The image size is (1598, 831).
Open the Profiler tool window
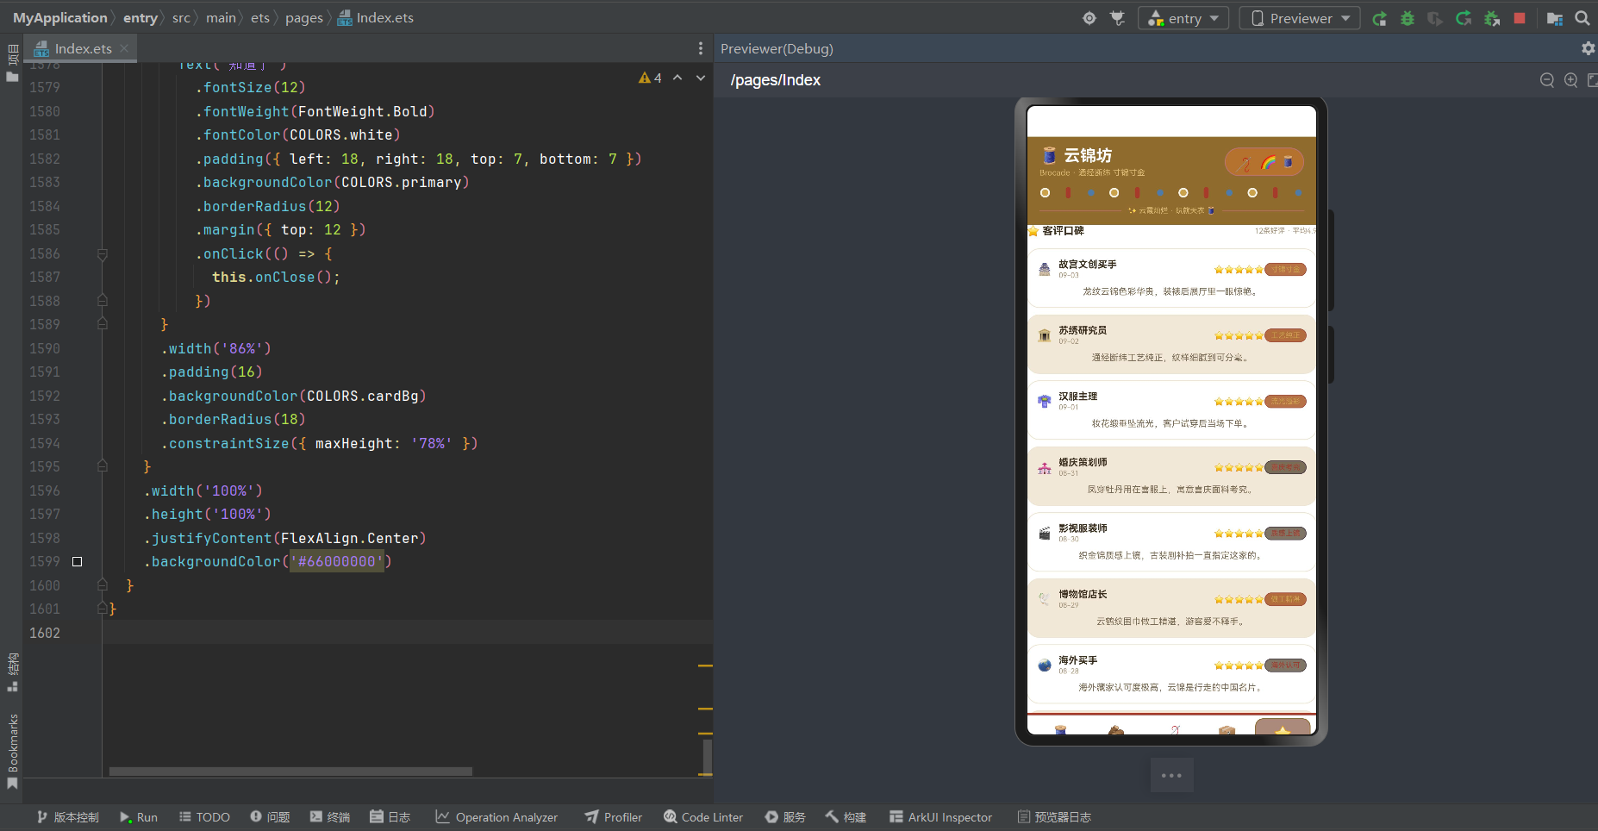613,817
